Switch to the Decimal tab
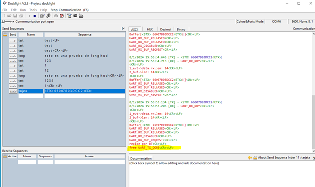This screenshot has width=315, height=187. (166, 29)
